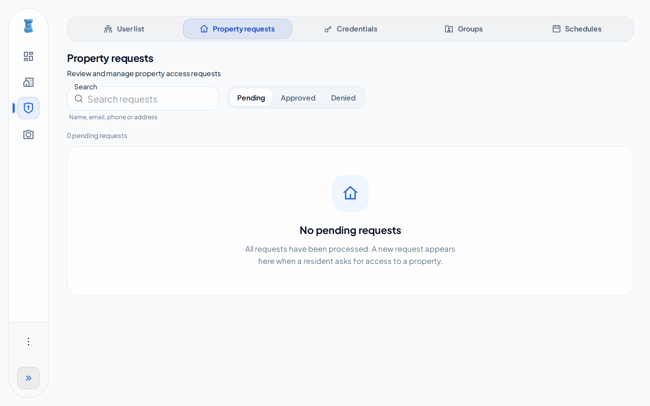
Task: Open the Schedules tab
Action: pos(577,29)
